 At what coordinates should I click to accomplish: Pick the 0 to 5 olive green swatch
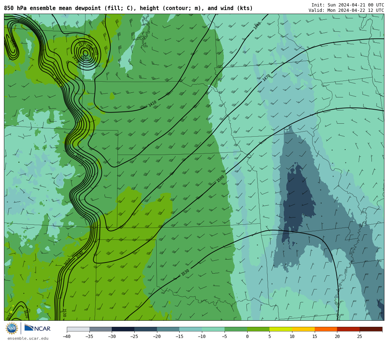(258, 329)
